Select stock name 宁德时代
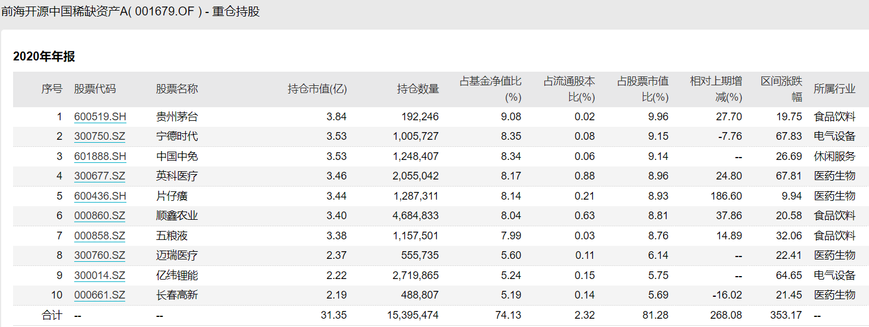Viewport: 869px width, 327px height. click(177, 136)
